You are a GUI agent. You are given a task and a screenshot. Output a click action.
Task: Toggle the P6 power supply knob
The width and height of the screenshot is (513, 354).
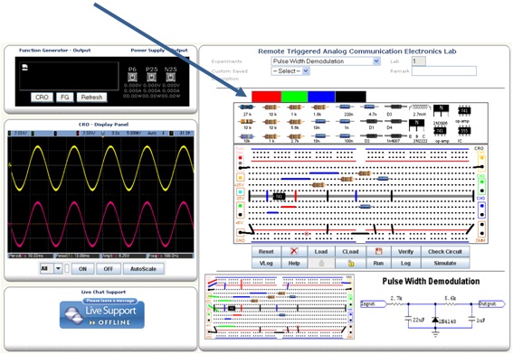click(x=132, y=78)
